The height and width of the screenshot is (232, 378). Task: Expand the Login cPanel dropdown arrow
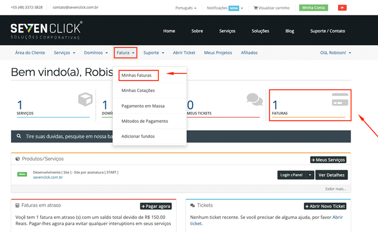310,175
